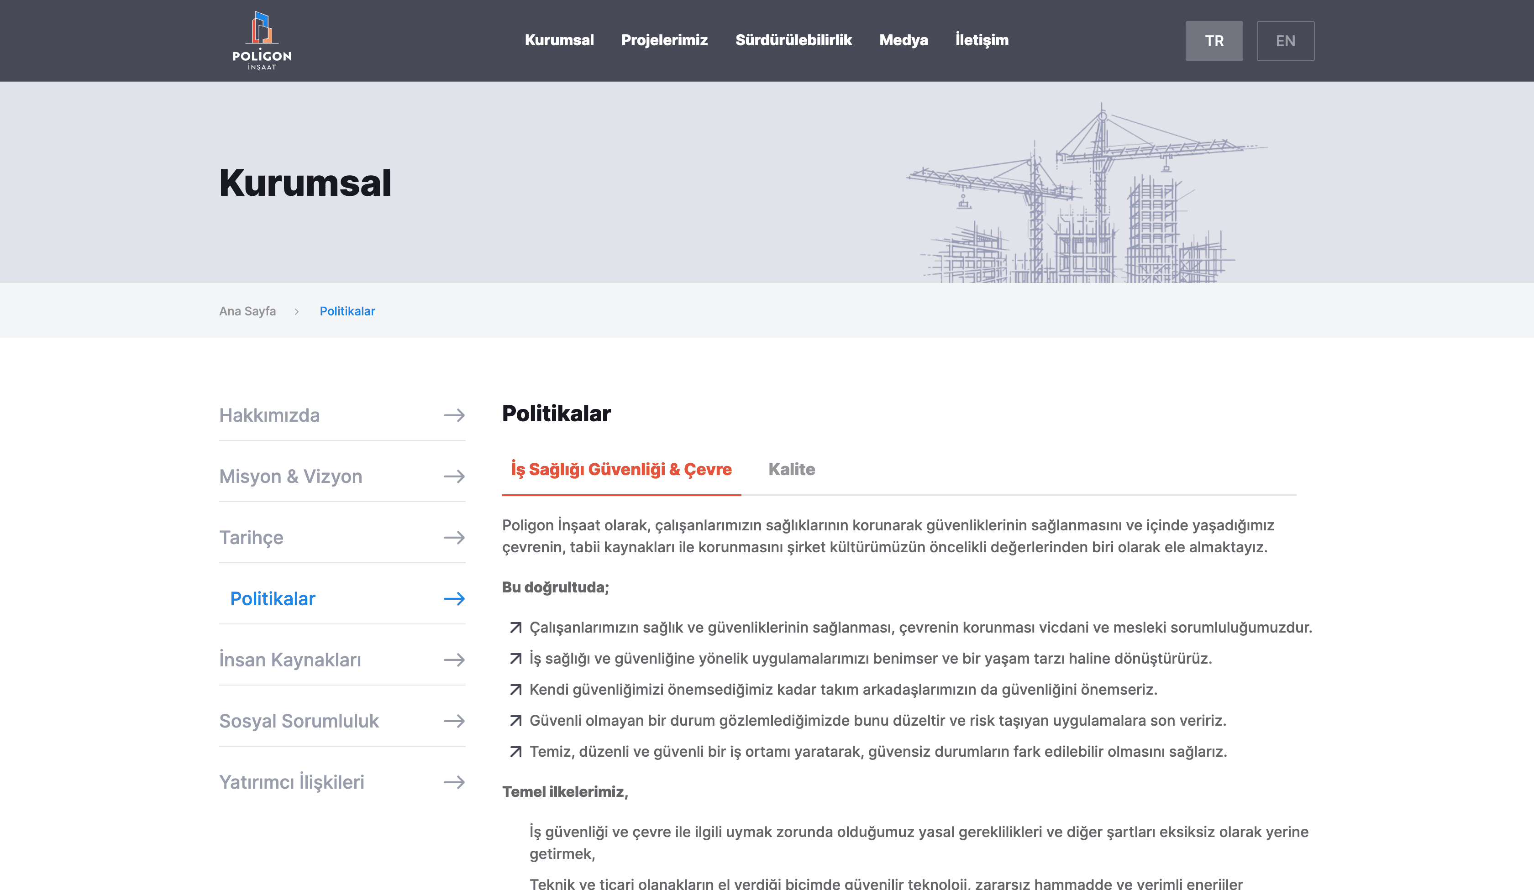Viewport: 1534px width, 890px height.
Task: Open the Kurumsal navigation menu
Action: point(559,40)
